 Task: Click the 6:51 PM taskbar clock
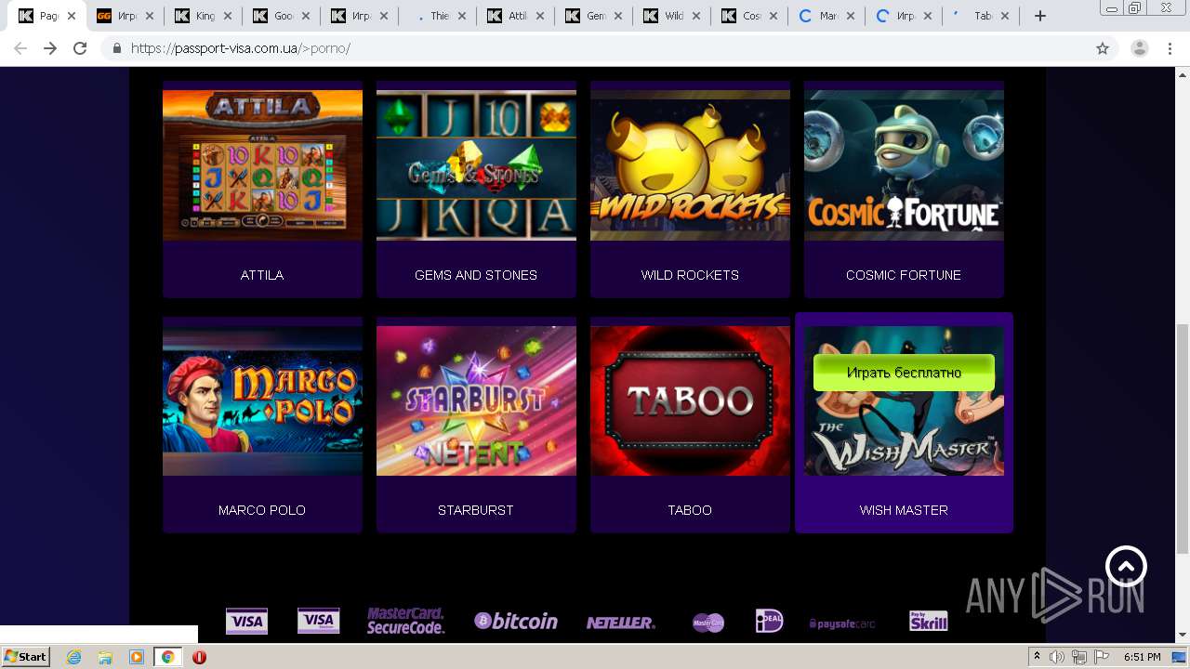(x=1143, y=657)
